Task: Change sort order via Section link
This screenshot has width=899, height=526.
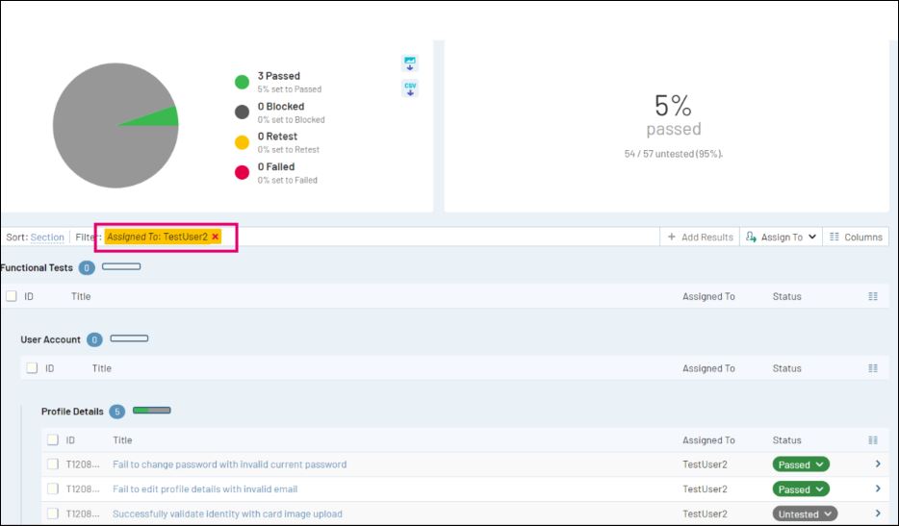Action: (47, 238)
